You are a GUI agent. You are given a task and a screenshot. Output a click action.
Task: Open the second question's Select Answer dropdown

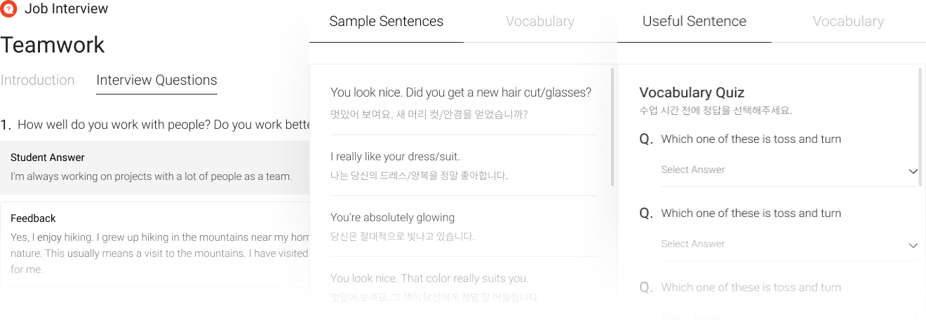(x=789, y=244)
